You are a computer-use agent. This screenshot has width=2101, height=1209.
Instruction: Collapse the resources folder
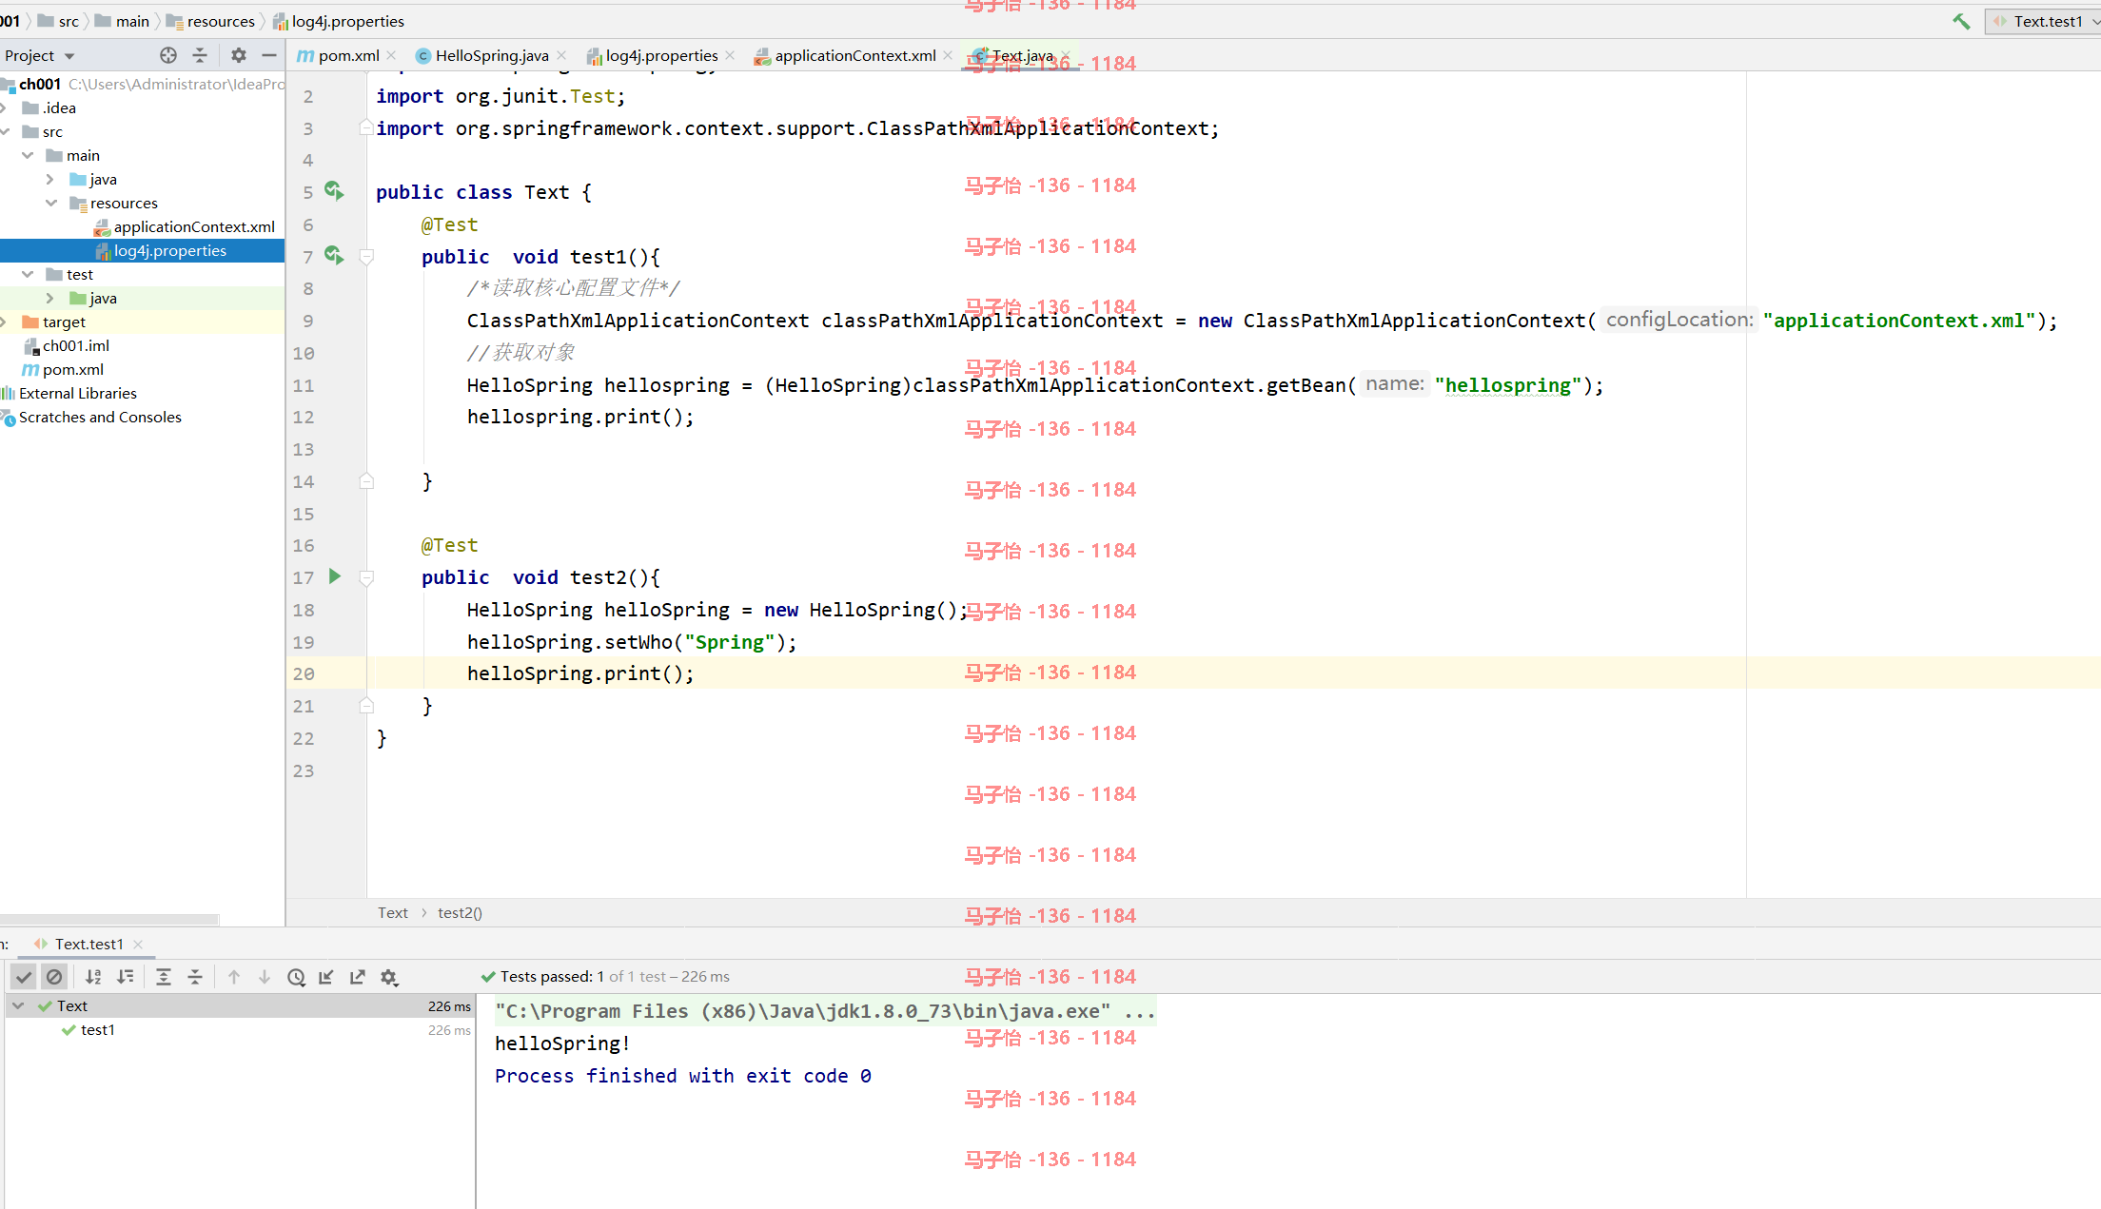[x=50, y=203]
